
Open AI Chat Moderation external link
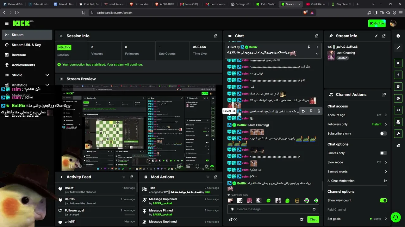[x=385, y=181]
